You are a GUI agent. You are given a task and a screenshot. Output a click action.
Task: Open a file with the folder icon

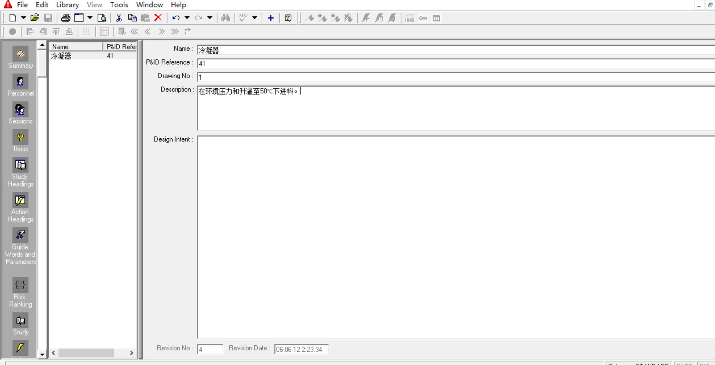35,18
